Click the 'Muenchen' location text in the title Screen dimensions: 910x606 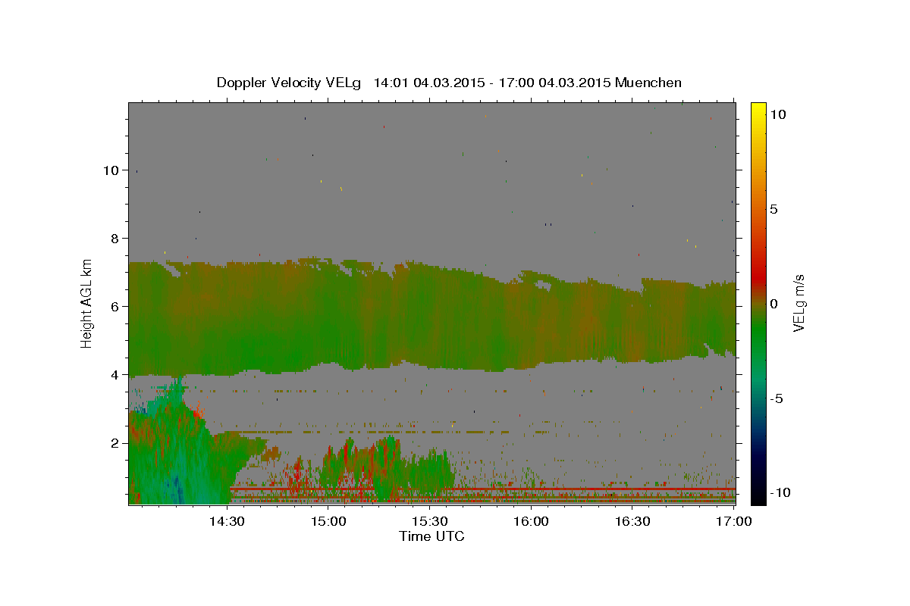[x=648, y=83]
